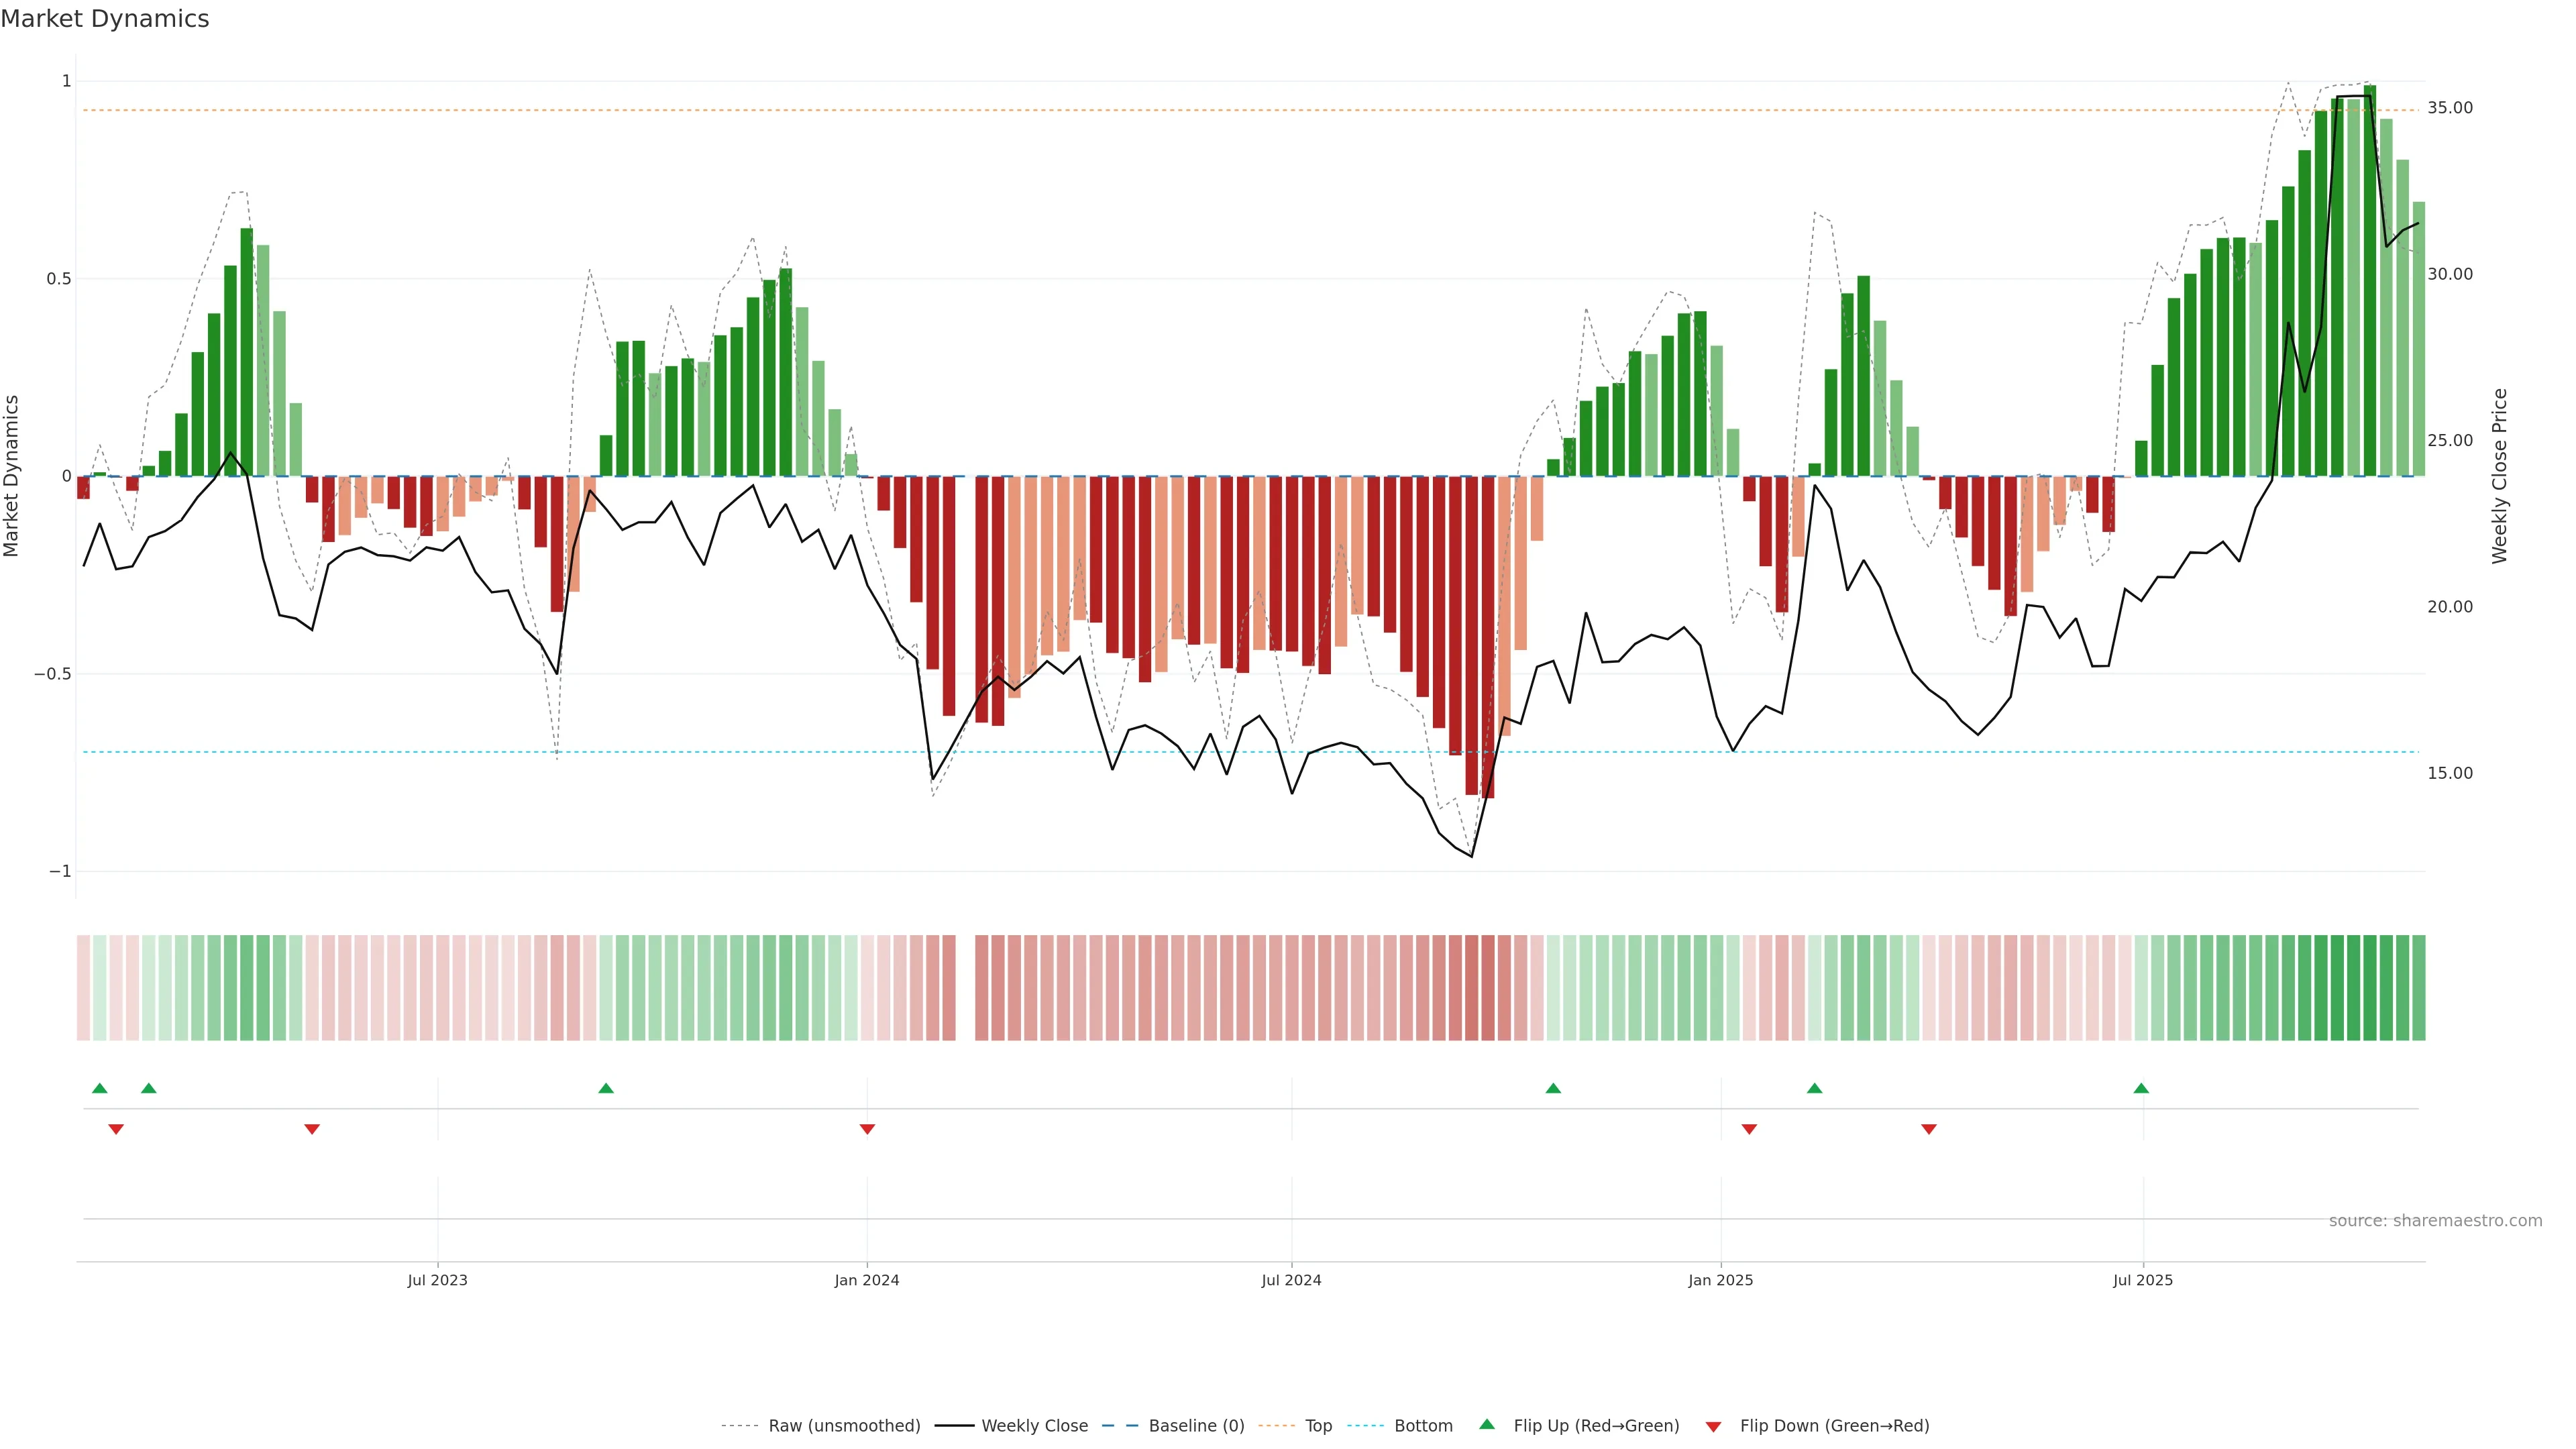
Task: Toggle the Baseline (0) legend entry
Action: tap(1196, 1425)
